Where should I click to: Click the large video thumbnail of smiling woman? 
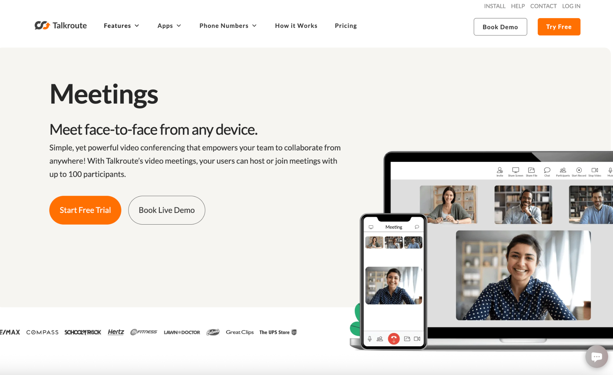click(523, 275)
